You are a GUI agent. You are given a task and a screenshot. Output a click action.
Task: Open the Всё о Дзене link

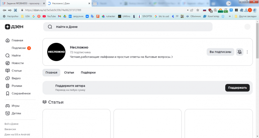click(x=11, y=124)
